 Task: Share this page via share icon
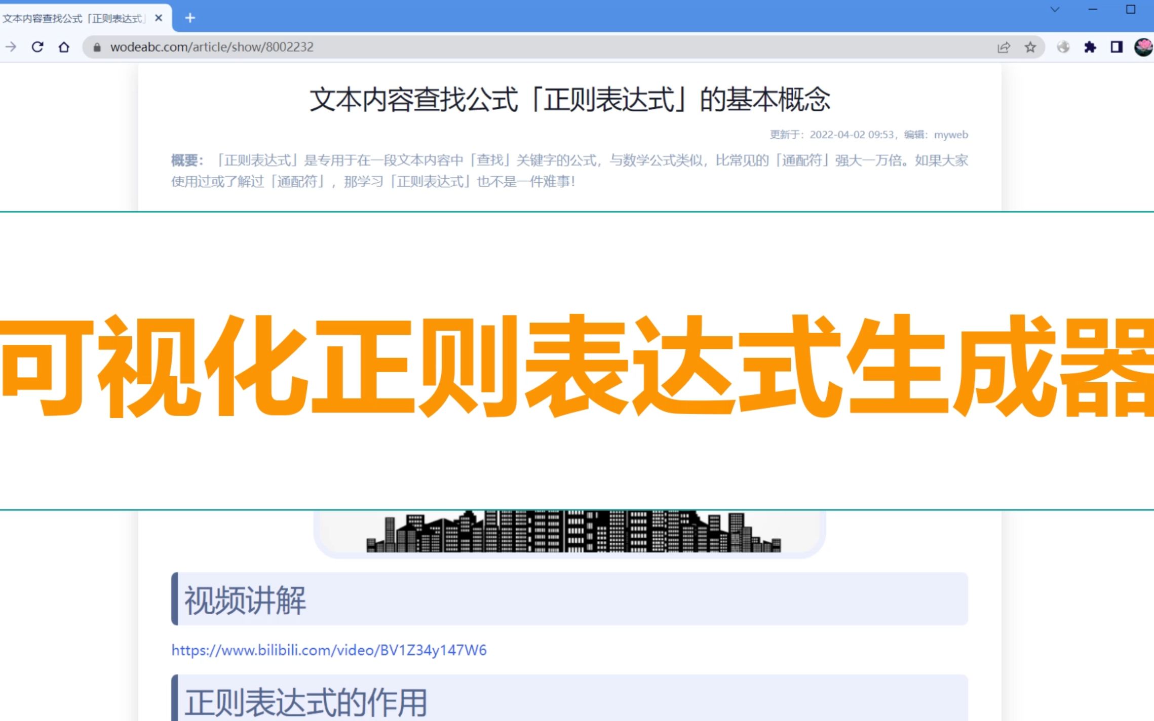(1004, 47)
